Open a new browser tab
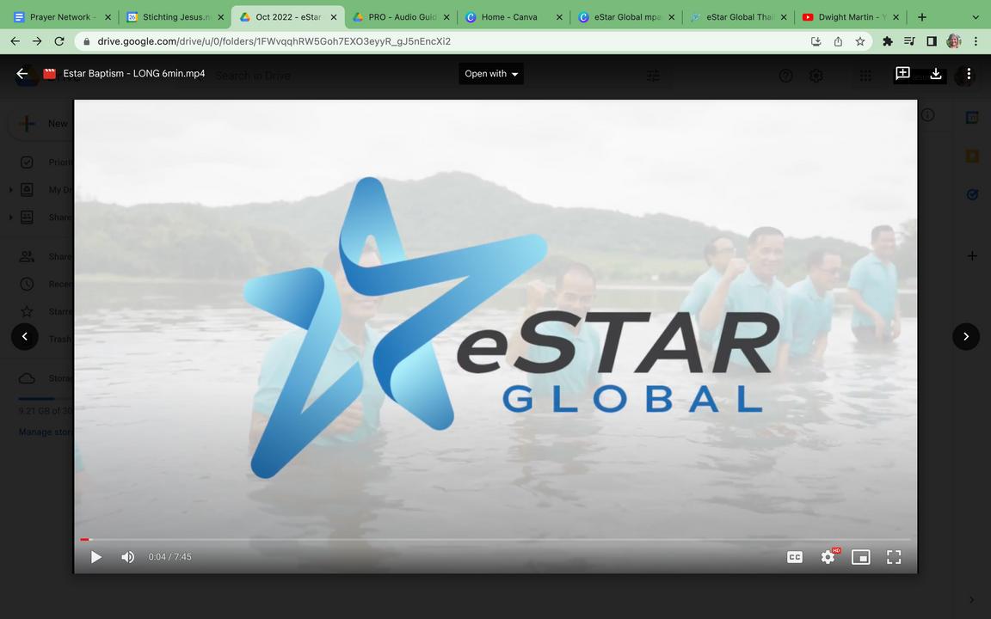Screen dimensions: 991x619 [922, 17]
